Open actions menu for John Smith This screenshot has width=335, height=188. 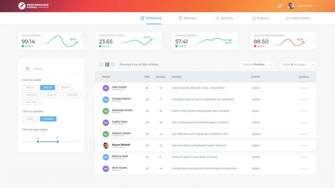(x=304, y=88)
